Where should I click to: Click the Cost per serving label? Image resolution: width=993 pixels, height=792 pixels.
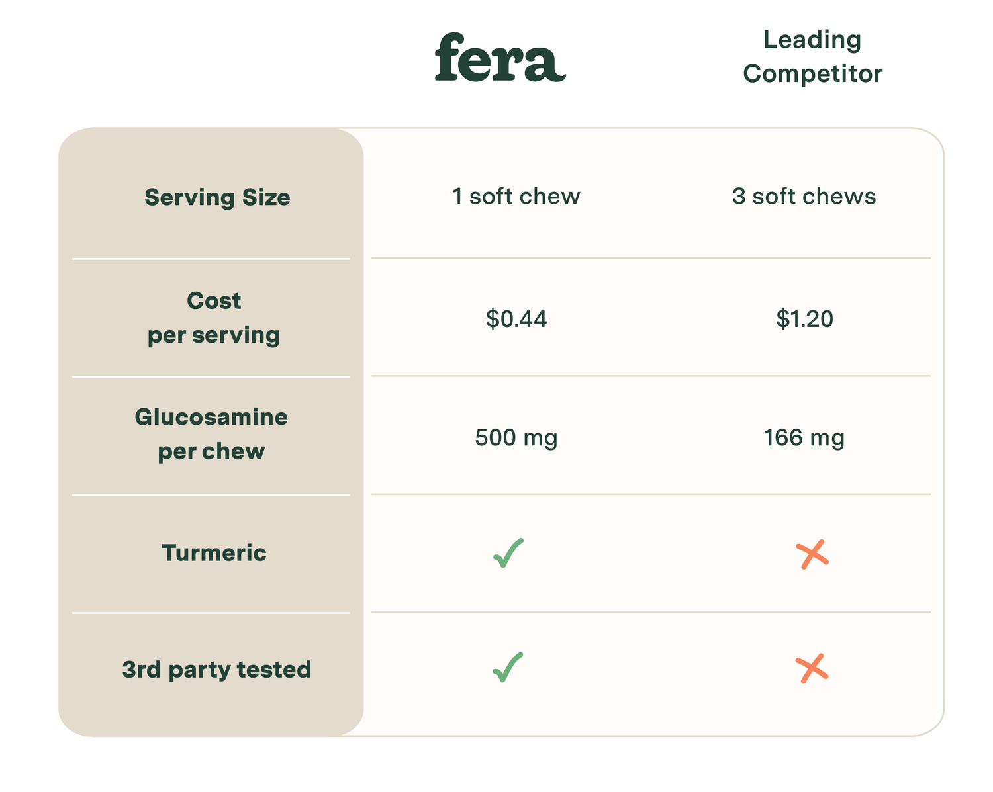point(214,318)
